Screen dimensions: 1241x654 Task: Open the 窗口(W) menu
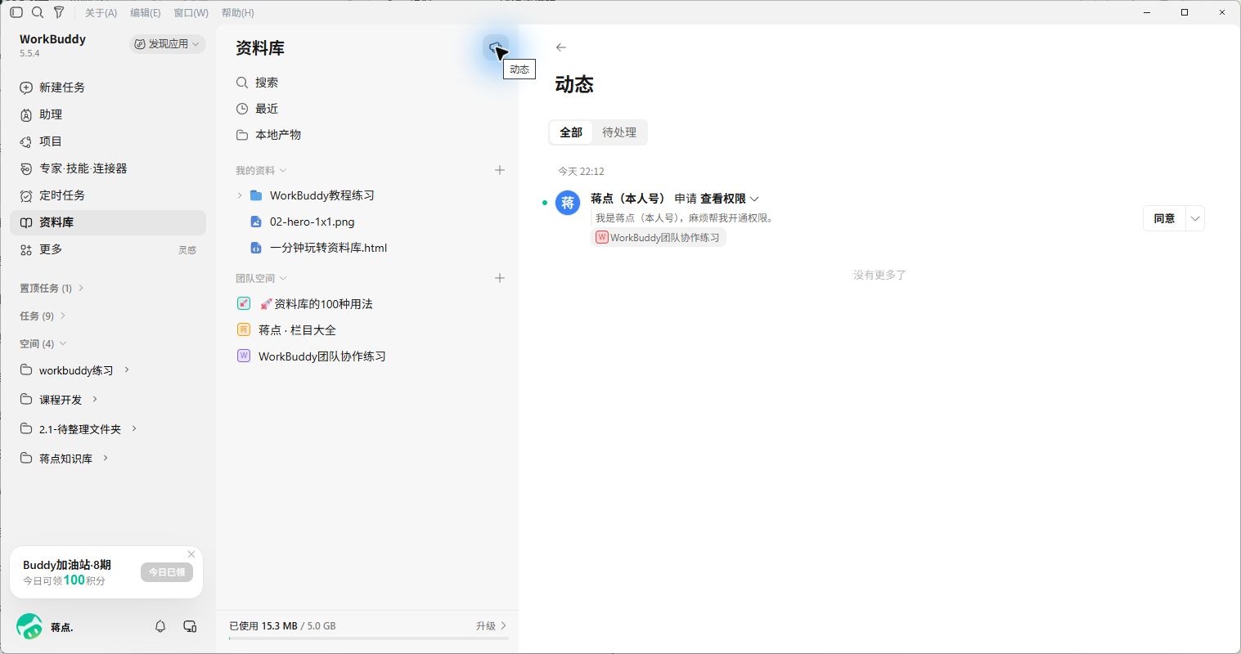[x=191, y=12]
